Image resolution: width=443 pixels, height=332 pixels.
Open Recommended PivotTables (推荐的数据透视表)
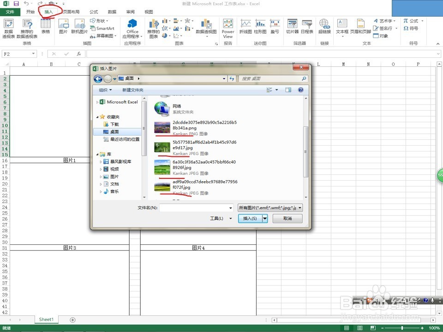click(x=27, y=28)
